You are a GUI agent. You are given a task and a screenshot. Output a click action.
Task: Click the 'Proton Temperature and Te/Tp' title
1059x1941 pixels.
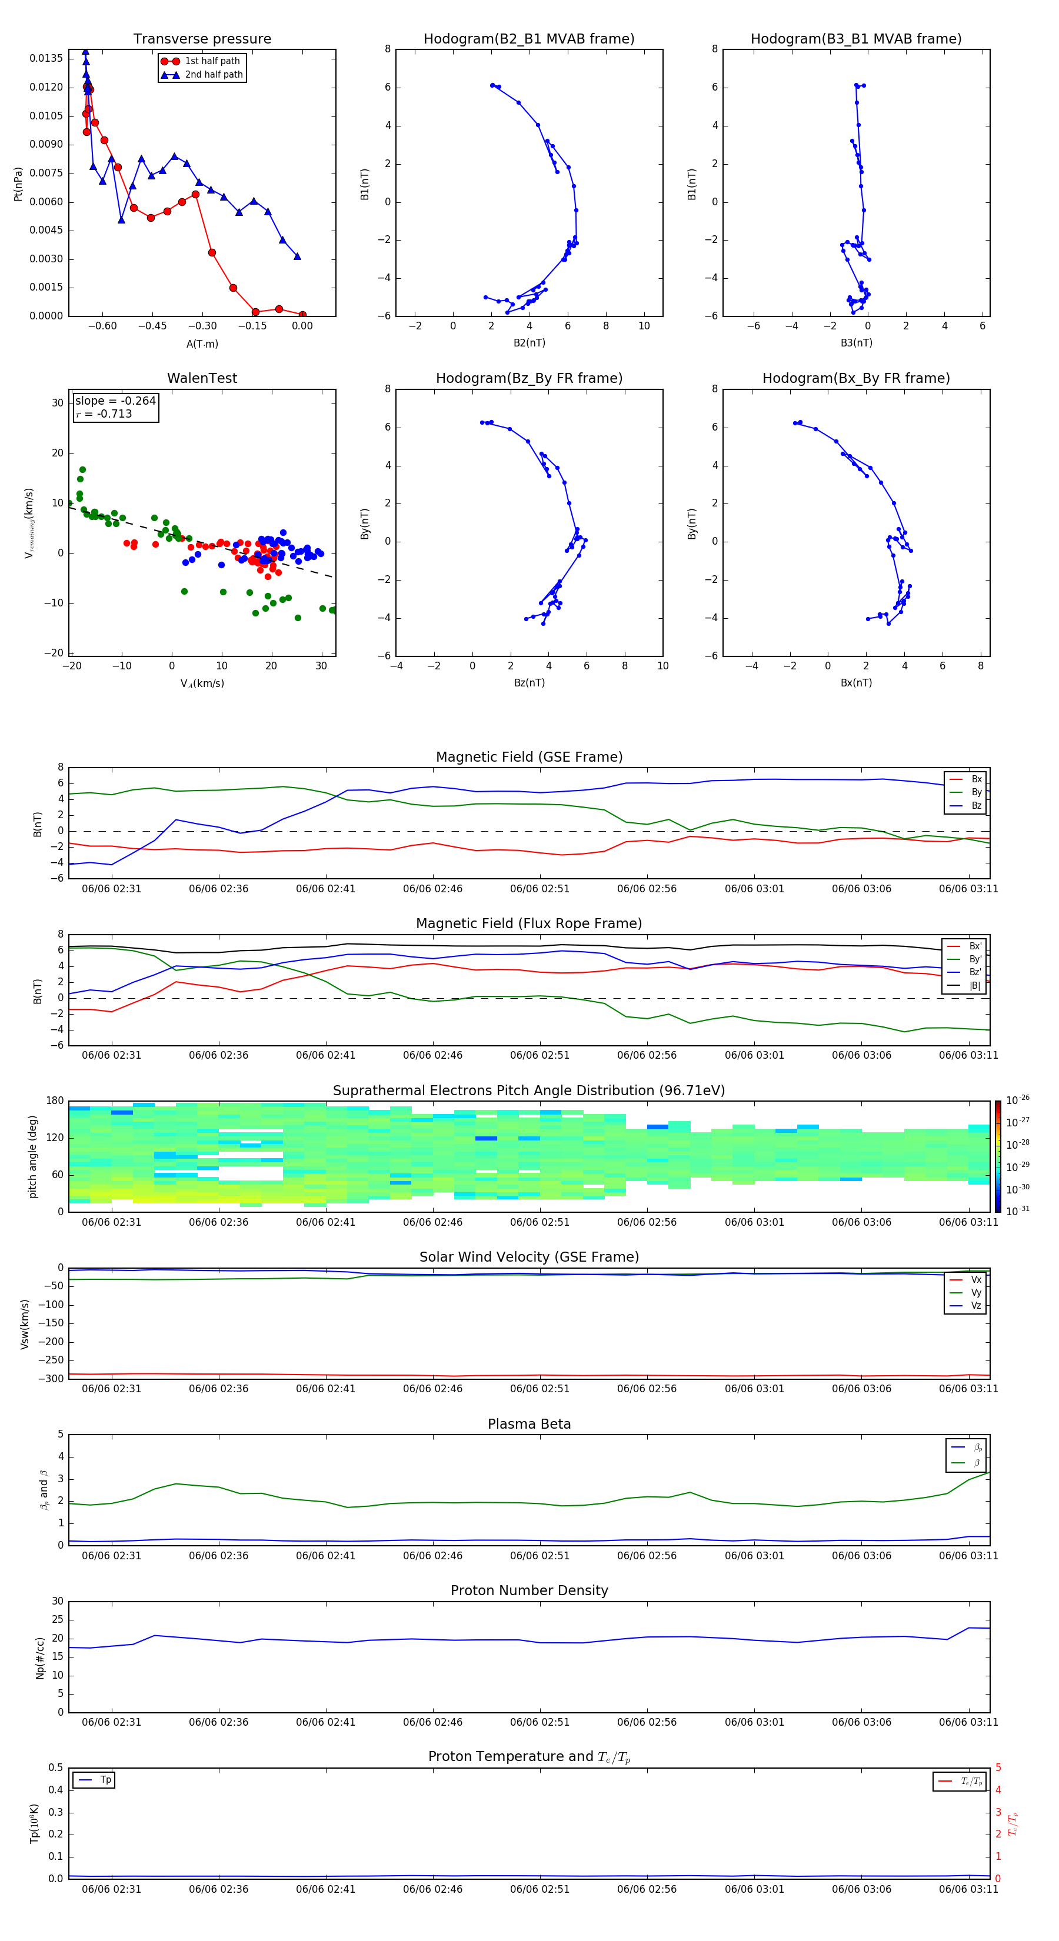coord(528,1757)
